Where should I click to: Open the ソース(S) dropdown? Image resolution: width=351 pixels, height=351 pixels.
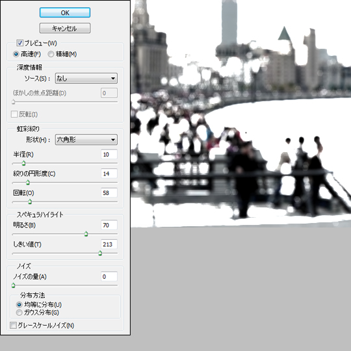[x=86, y=79]
